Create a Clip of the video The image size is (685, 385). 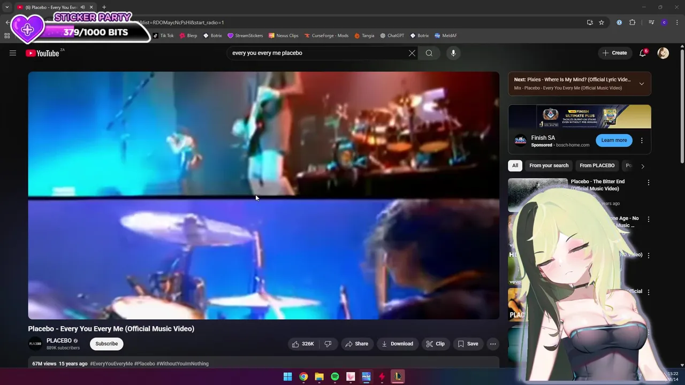point(435,344)
